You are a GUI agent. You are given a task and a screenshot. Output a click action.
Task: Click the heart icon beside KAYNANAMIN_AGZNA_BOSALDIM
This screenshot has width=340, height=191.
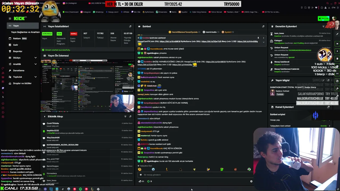click(44, 145)
